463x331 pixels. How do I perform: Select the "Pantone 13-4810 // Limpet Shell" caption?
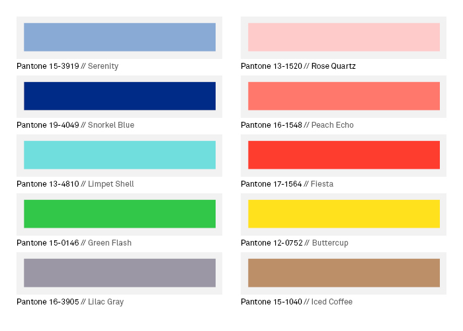[x=75, y=184]
